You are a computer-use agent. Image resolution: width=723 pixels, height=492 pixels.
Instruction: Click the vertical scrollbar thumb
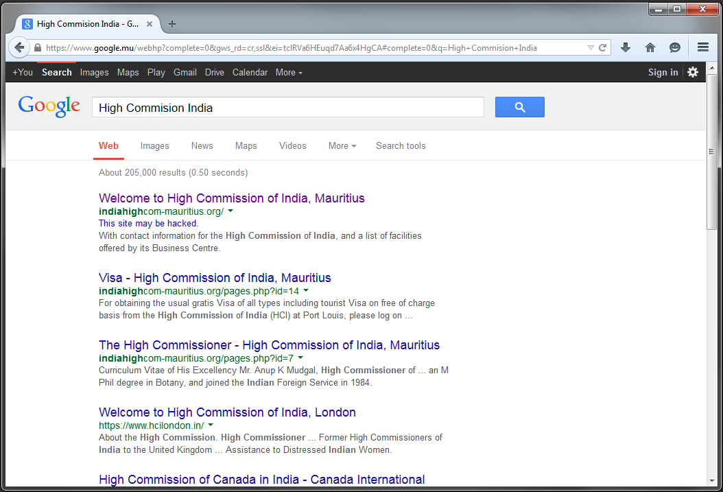(711, 152)
